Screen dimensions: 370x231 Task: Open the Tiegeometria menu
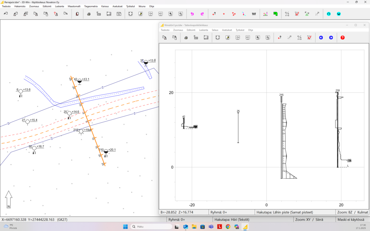pyautogui.click(x=90, y=6)
